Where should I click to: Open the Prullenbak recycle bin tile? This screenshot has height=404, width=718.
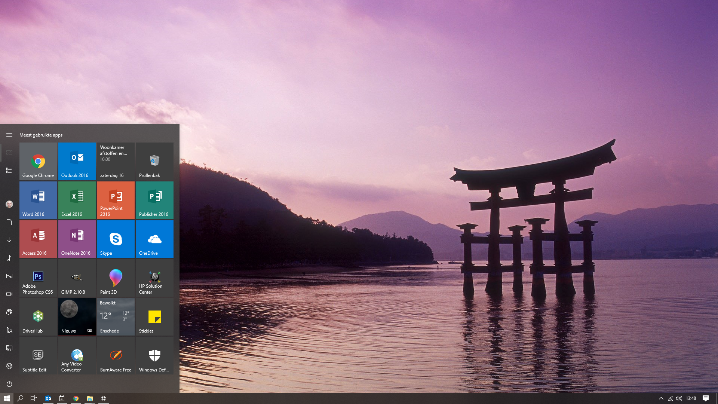tap(155, 161)
